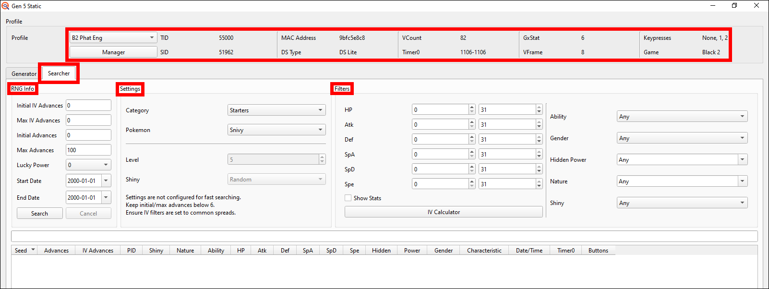Image resolution: width=769 pixels, height=289 pixels.
Task: Click the Initial IV Advances field
Action: point(88,105)
